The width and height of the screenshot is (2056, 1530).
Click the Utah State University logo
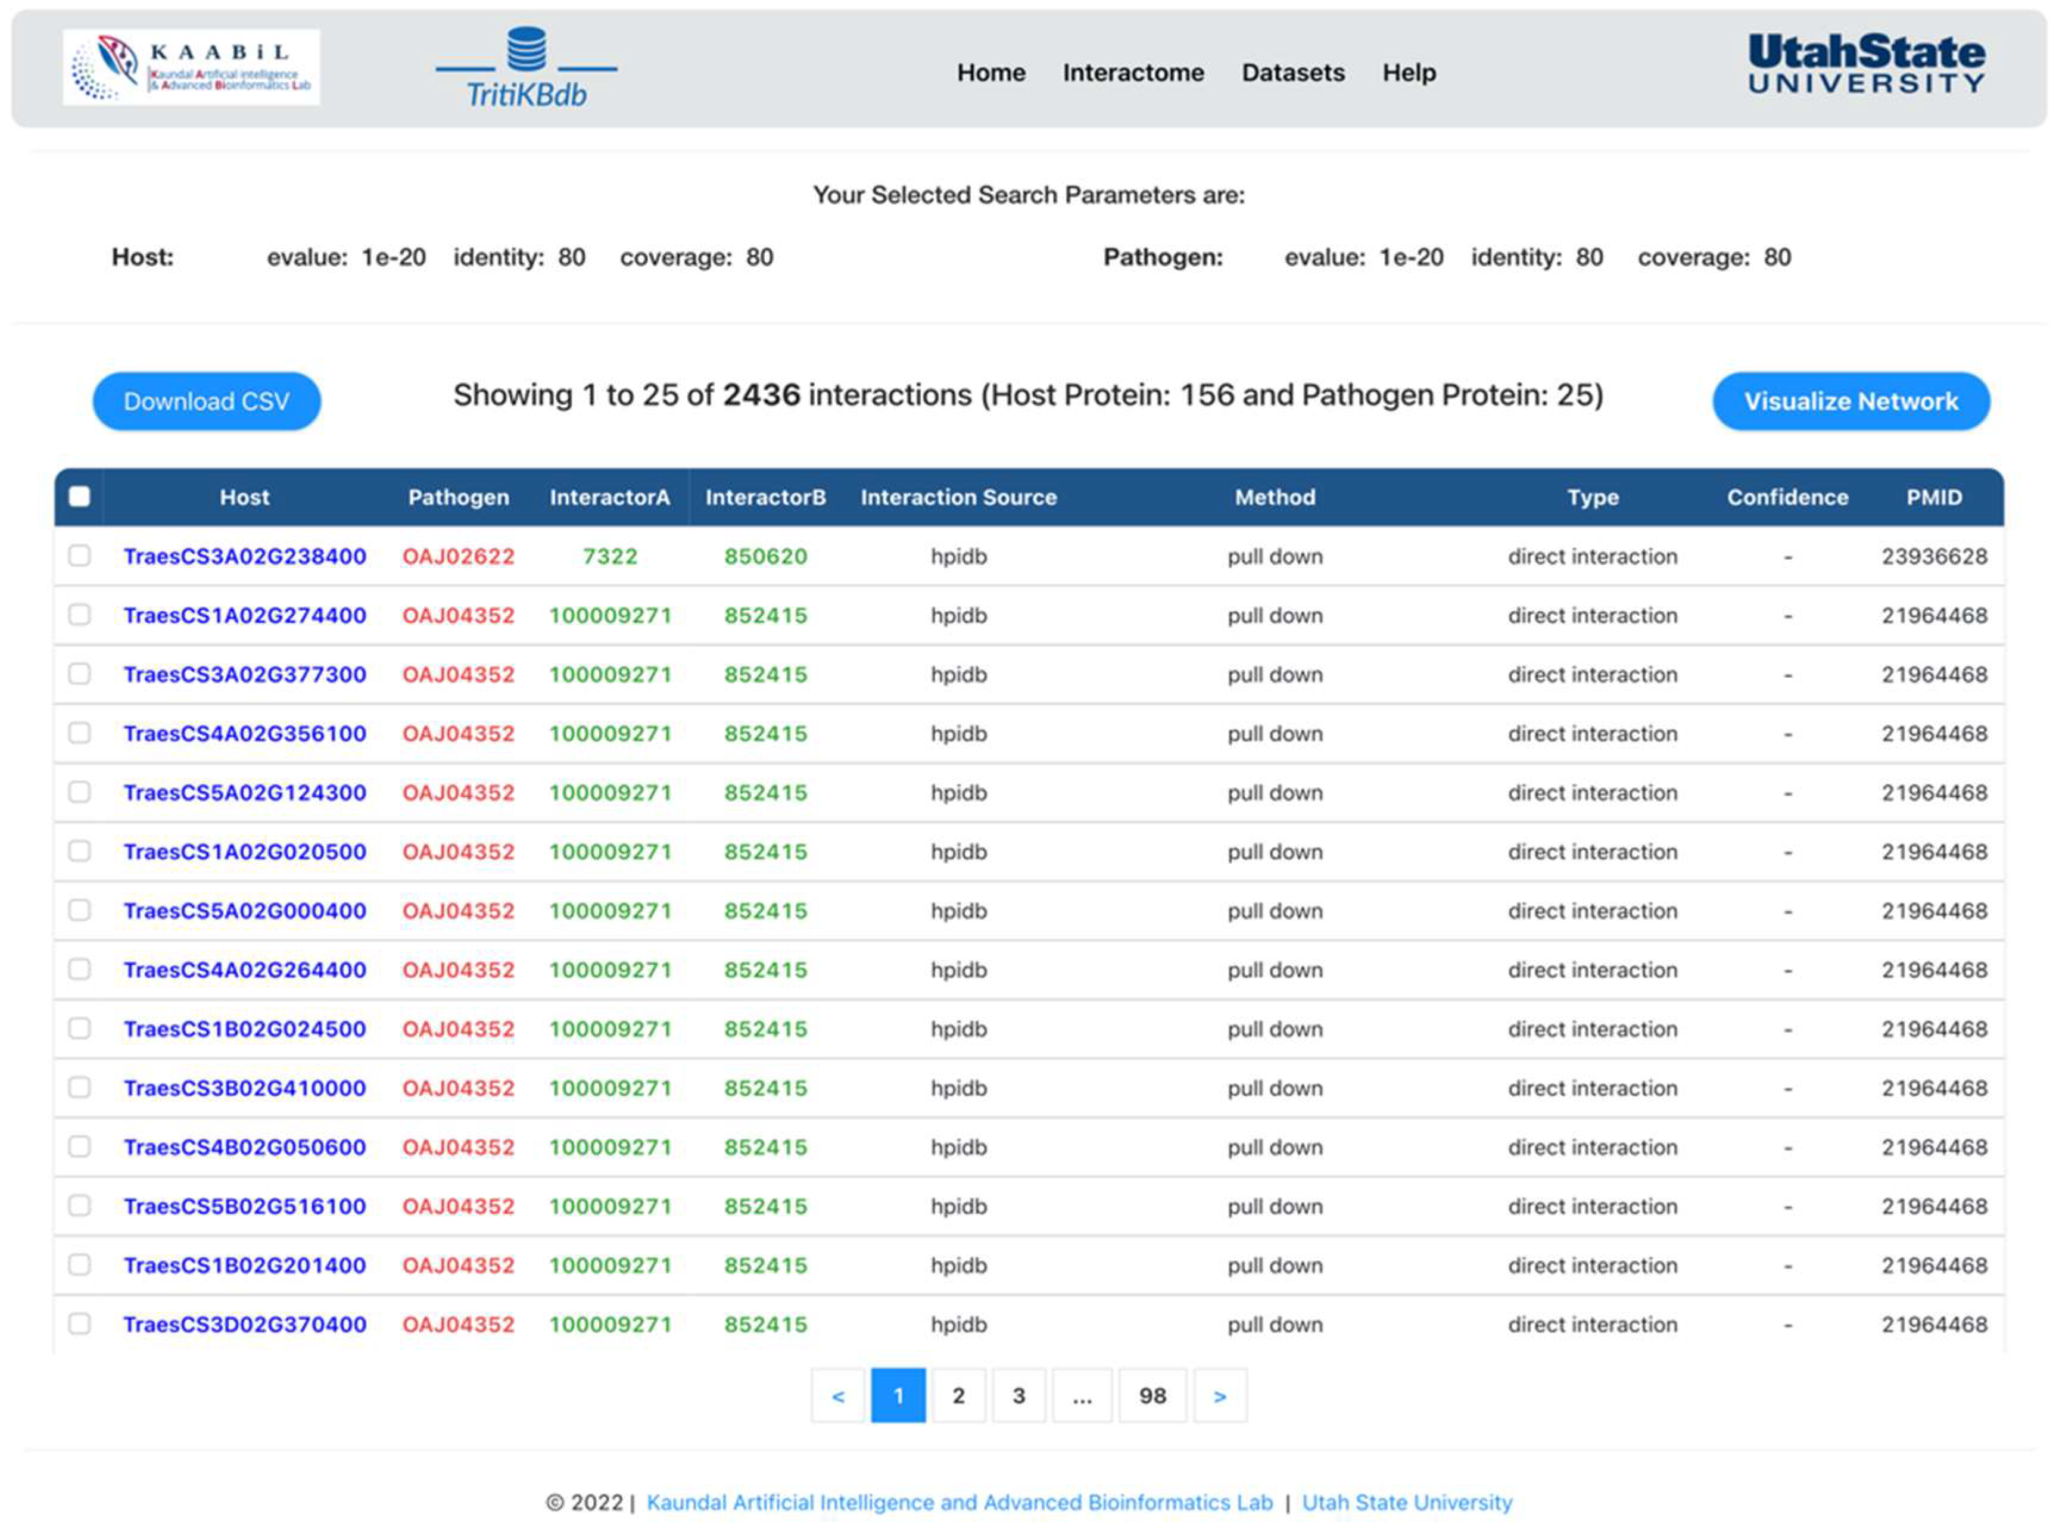click(x=1865, y=63)
